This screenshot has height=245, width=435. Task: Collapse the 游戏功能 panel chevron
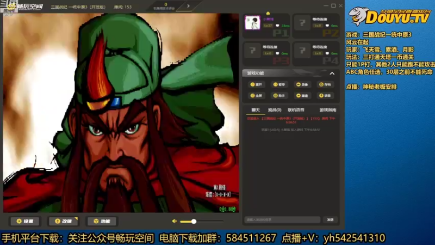(x=332, y=73)
